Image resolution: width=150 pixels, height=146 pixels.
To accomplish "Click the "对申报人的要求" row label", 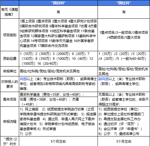I will pyautogui.click(x=10, y=84).
